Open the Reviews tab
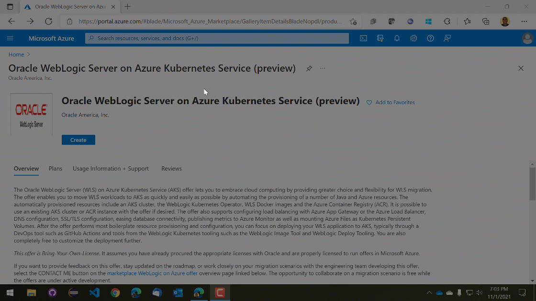The image size is (536, 301). (x=171, y=168)
